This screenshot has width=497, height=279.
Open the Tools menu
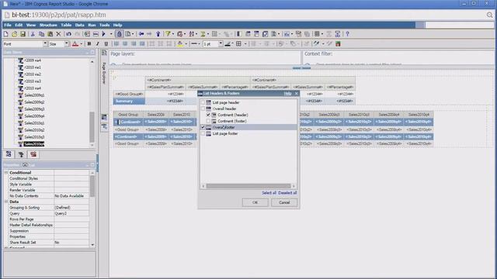click(x=104, y=25)
